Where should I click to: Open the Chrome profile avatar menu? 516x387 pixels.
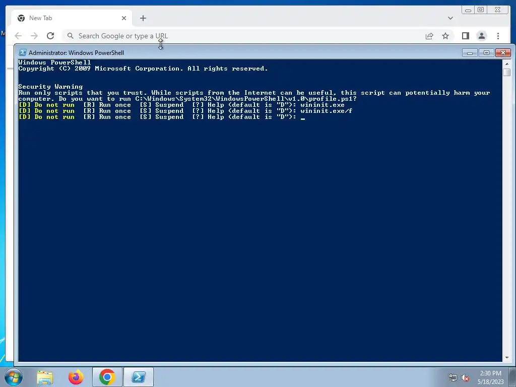coord(481,36)
